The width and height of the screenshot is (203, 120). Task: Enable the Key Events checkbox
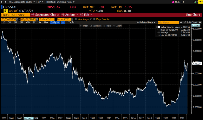click(95, 19)
